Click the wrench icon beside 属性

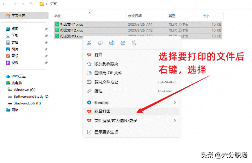(x=89, y=91)
